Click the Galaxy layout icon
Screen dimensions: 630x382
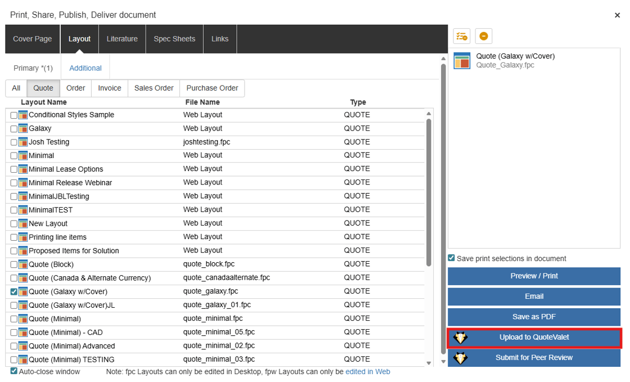pyautogui.click(x=23, y=129)
